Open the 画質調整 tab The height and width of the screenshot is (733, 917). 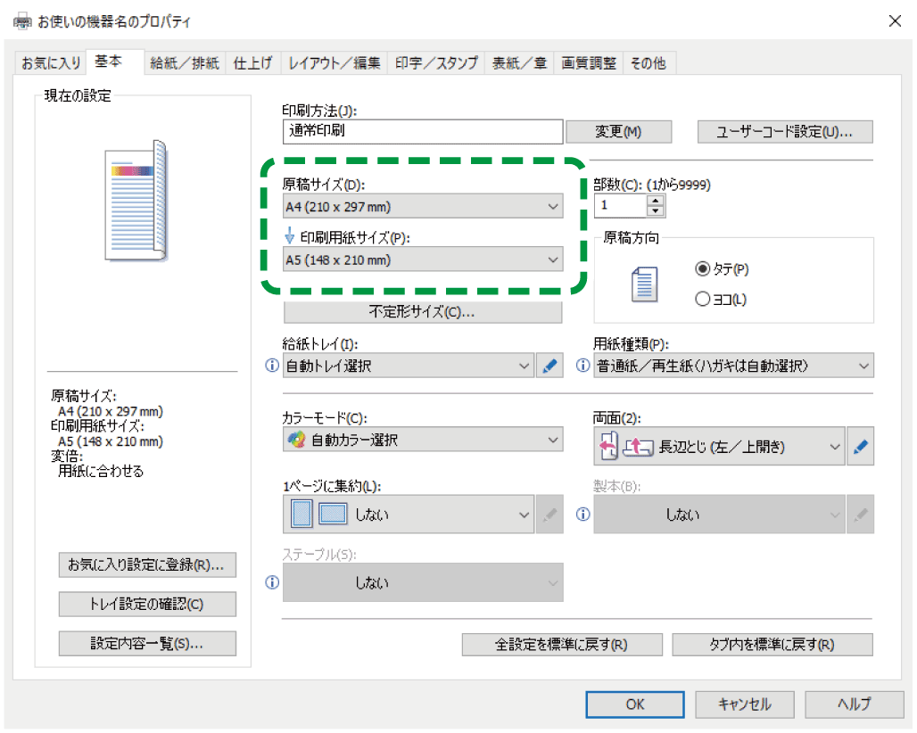(x=589, y=63)
